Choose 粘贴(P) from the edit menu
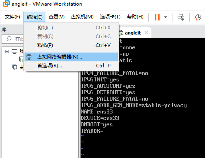This screenshot has width=205, height=158. 71,45
